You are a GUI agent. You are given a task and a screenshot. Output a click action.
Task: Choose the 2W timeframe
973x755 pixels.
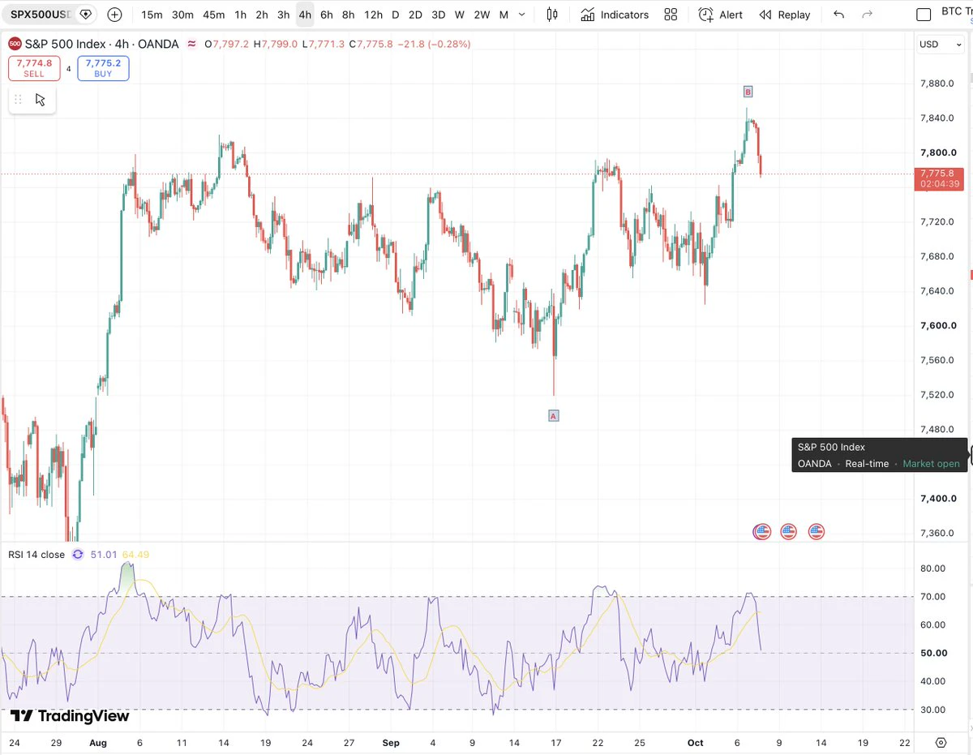coord(482,15)
